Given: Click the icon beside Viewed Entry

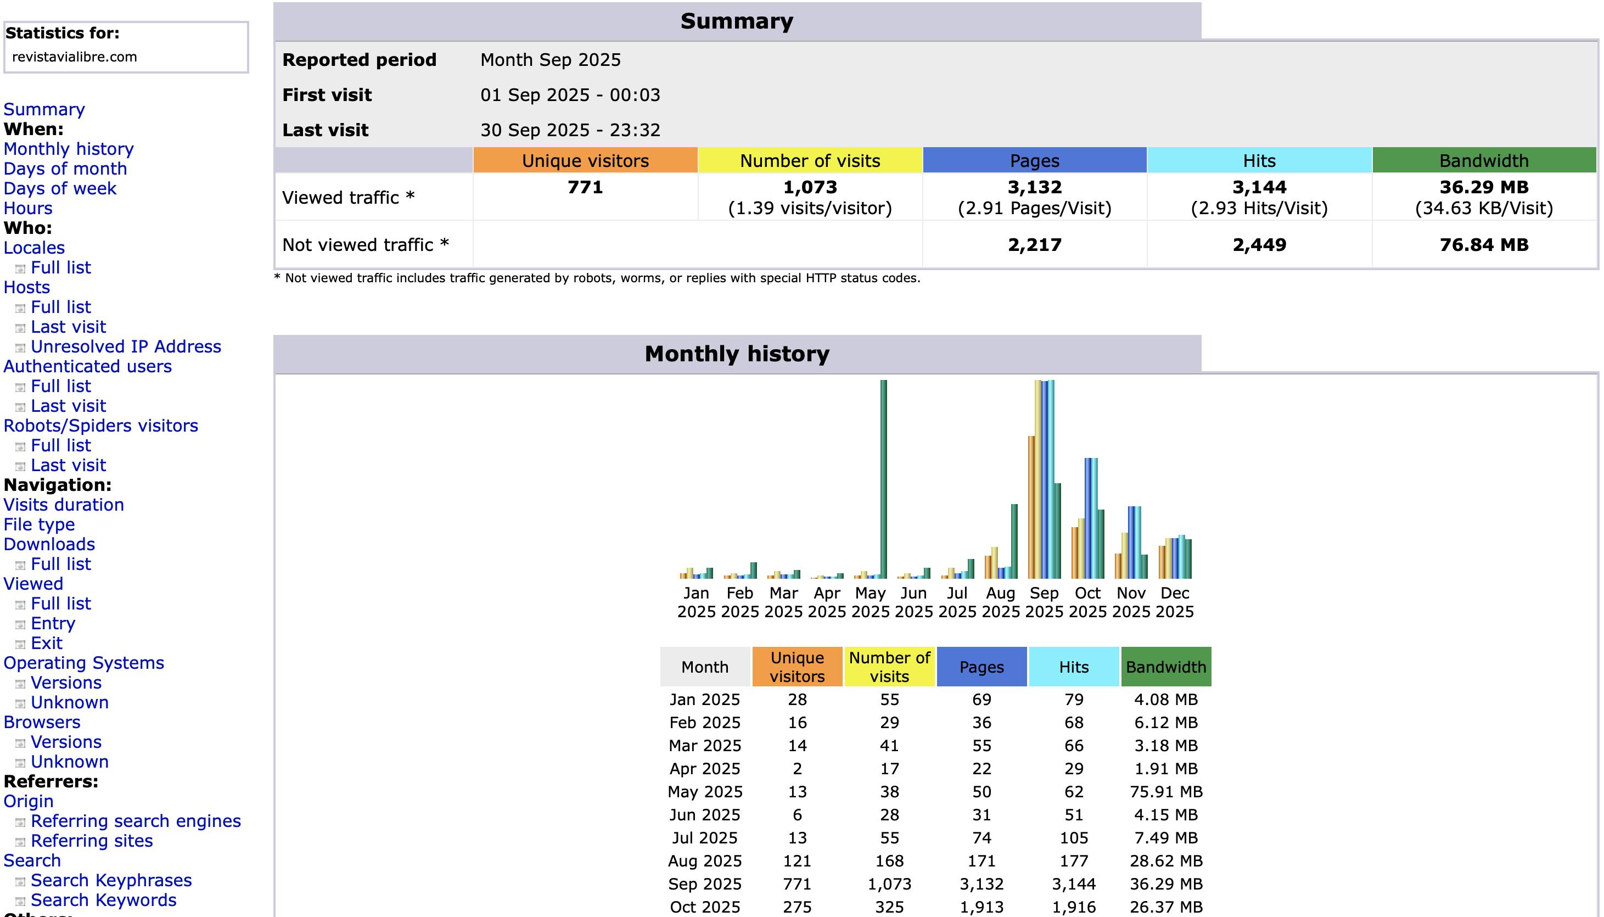Looking at the screenshot, I should (20, 624).
